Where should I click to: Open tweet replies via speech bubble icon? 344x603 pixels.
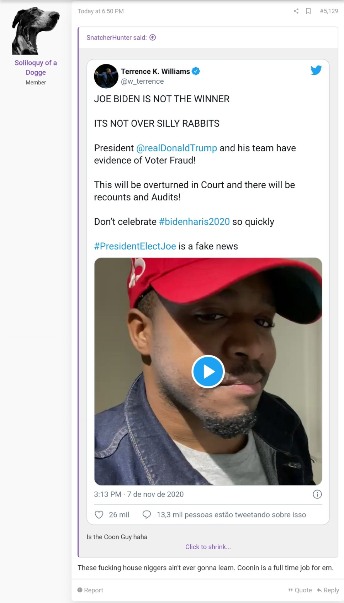[x=147, y=515]
